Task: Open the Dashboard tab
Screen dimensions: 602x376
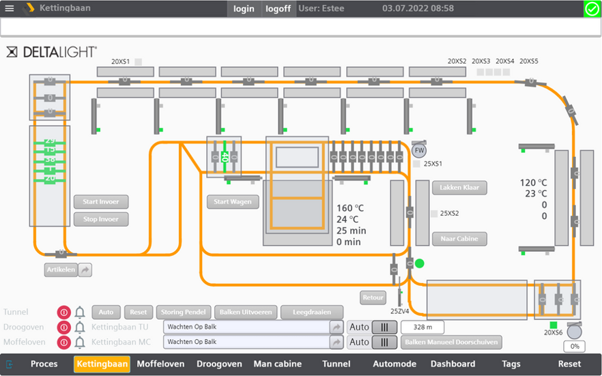Action: [453, 364]
